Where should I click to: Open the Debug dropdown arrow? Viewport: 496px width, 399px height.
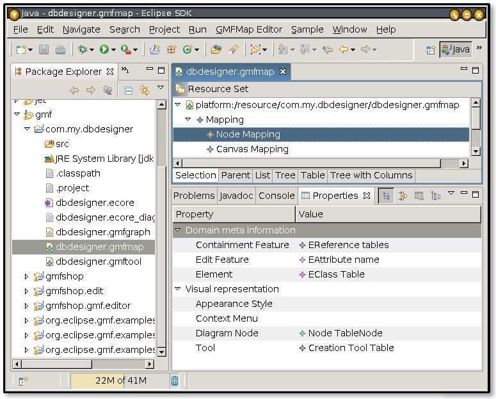pyautogui.click(x=92, y=50)
